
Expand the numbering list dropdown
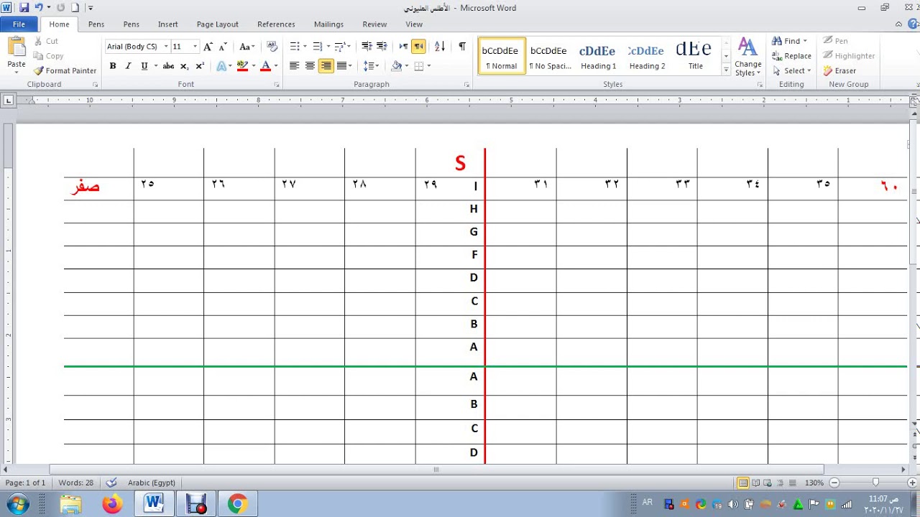[328, 47]
